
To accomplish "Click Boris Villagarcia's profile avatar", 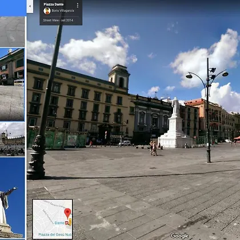I will (x=47, y=11).
